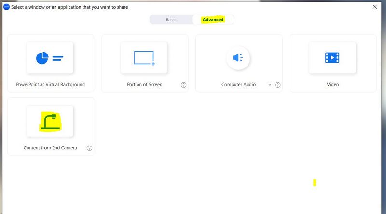The width and height of the screenshot is (386, 214).
Task: Select the Portion of Screen rectangle icon
Action: [144, 58]
